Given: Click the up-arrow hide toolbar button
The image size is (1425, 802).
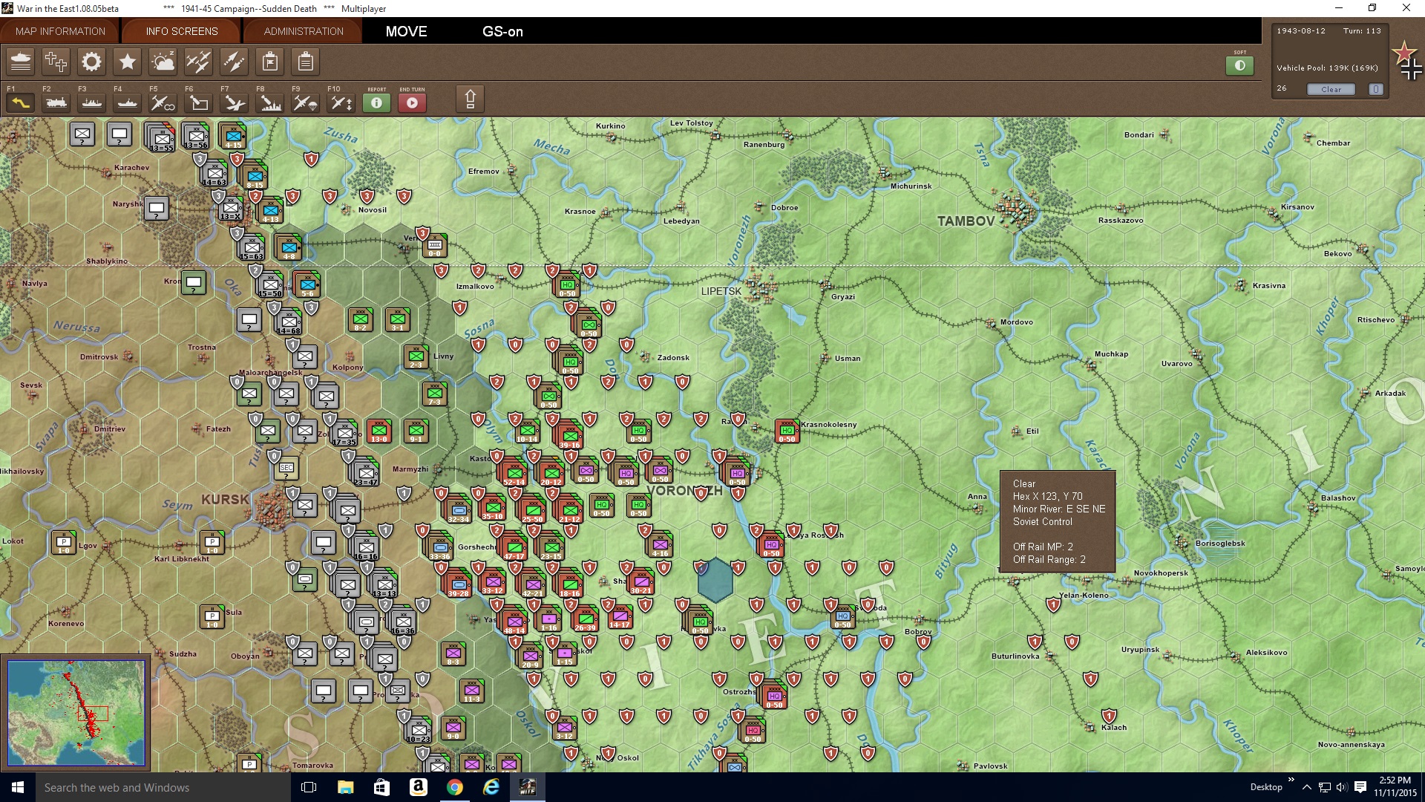Looking at the screenshot, I should click(x=470, y=99).
